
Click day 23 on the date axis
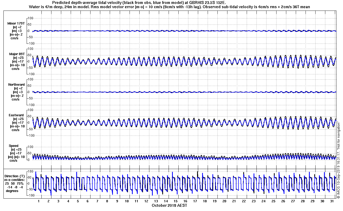tap(254, 201)
